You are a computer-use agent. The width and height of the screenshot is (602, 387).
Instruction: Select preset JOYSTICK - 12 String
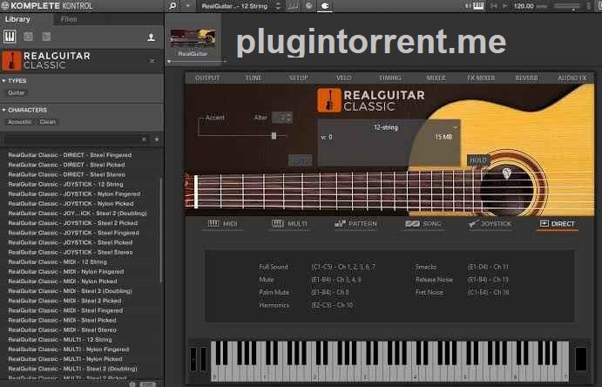65,184
